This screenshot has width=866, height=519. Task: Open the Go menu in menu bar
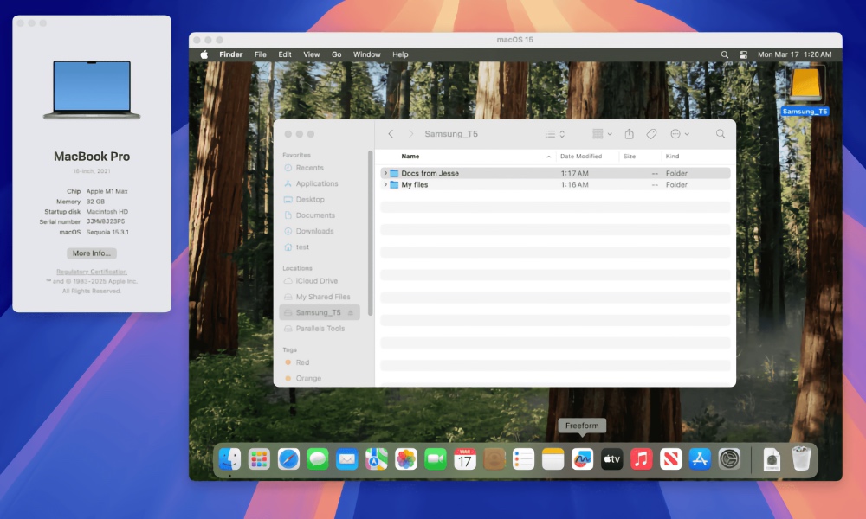coord(336,54)
